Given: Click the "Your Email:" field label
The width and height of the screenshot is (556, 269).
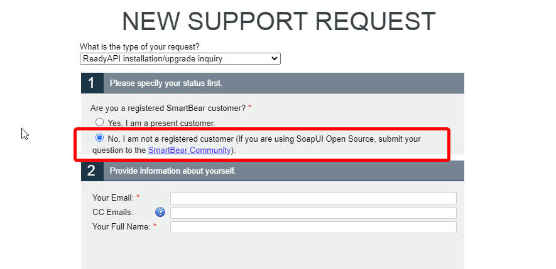Looking at the screenshot, I should click(113, 198).
